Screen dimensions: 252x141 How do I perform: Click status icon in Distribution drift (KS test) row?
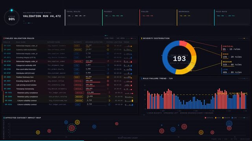pos(108,73)
